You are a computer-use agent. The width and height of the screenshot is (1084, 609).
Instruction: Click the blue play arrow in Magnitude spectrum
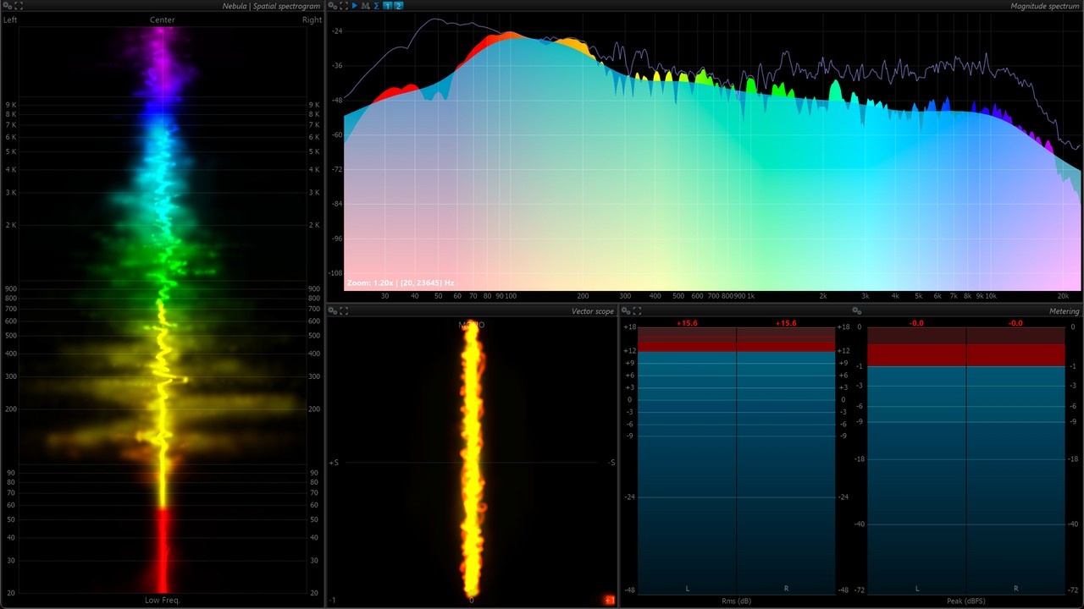pyautogui.click(x=355, y=6)
